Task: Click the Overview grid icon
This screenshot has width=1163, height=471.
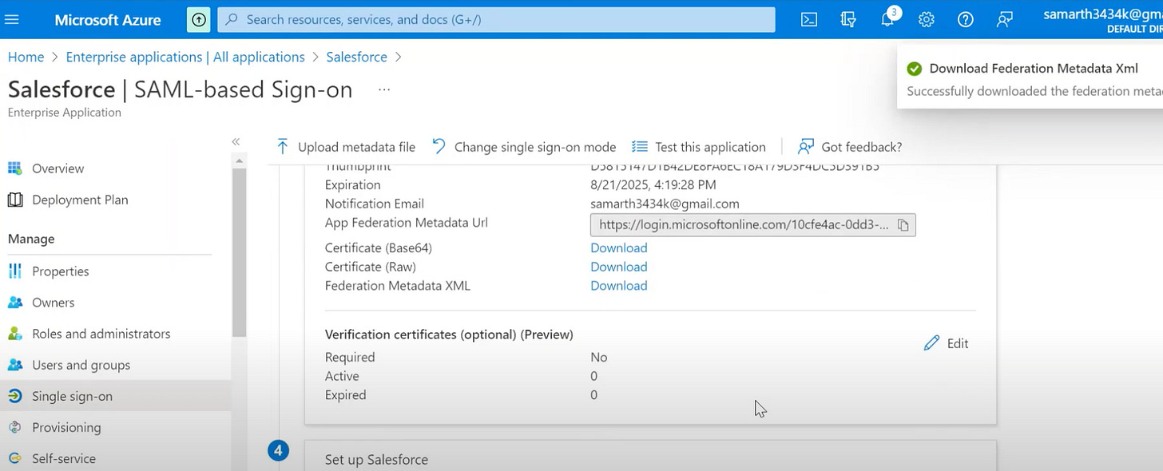Action: pyautogui.click(x=14, y=168)
